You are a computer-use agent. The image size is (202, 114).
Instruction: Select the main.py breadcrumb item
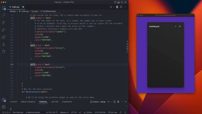pos(24,11)
